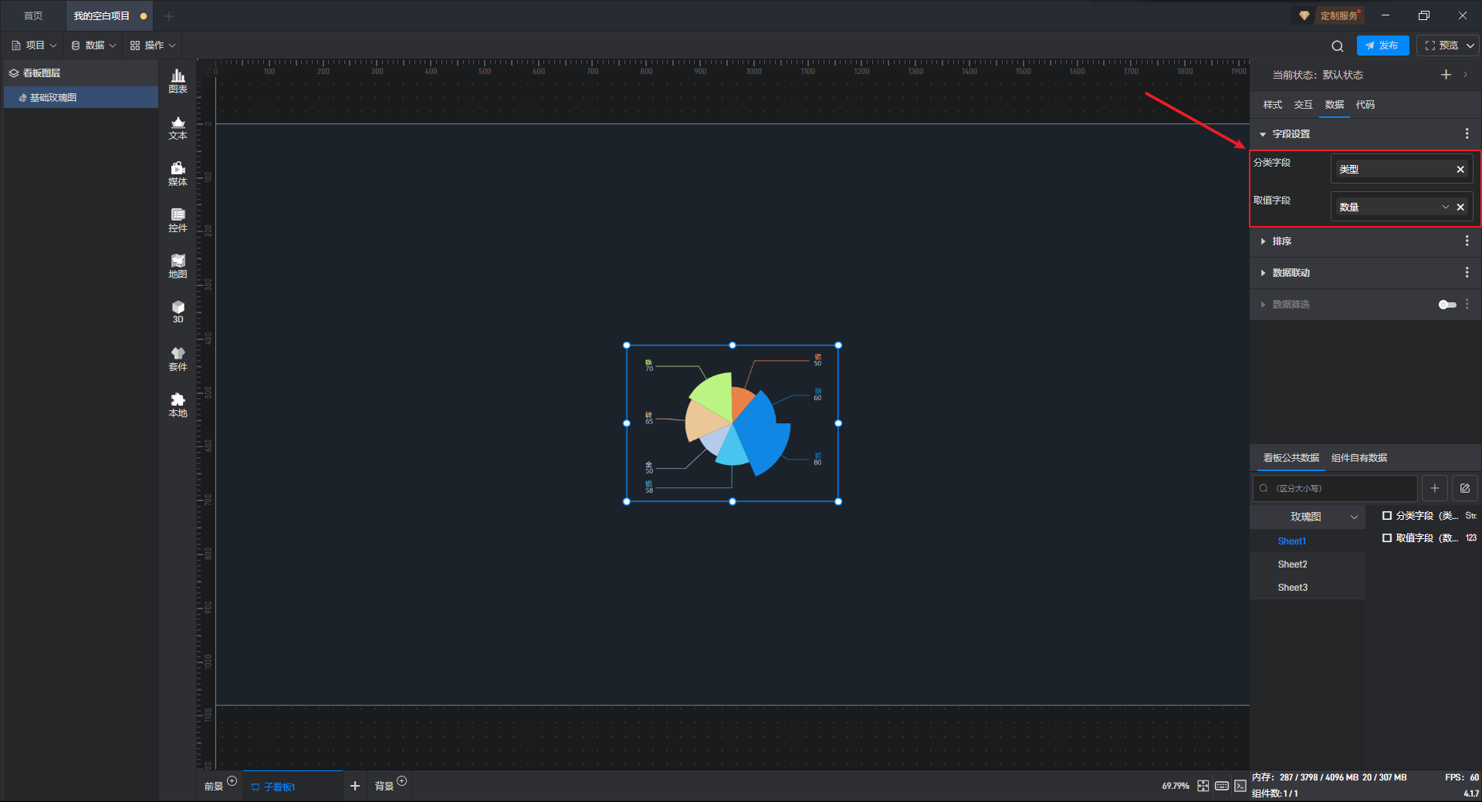Check the 取值字段 data field checkbox
Image resolution: width=1482 pixels, height=802 pixels.
pyautogui.click(x=1387, y=538)
